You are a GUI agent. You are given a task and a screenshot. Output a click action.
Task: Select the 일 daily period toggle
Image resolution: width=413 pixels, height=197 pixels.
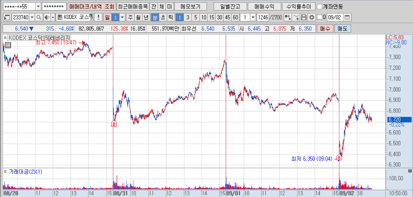(107, 18)
